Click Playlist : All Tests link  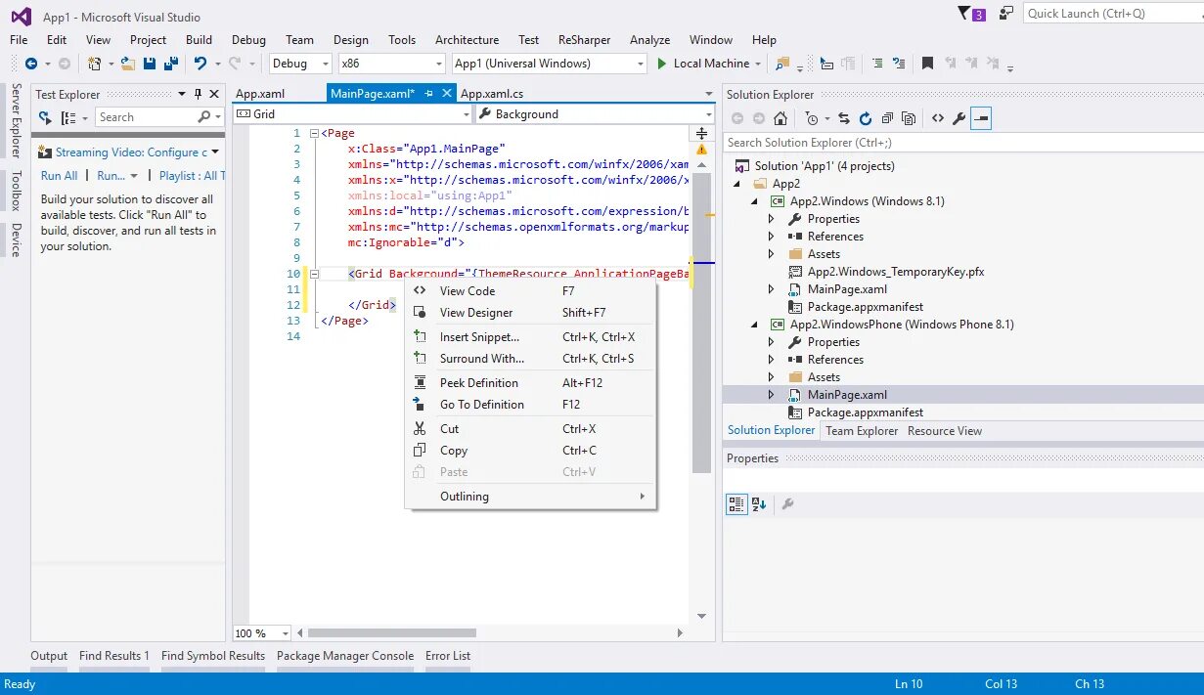pos(192,176)
